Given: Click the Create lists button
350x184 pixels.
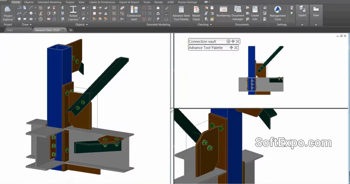Looking at the screenshot, I should (x=255, y=13).
